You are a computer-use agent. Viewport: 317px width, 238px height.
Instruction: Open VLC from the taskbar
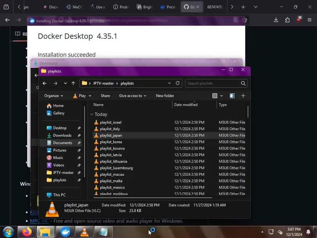[84, 232]
